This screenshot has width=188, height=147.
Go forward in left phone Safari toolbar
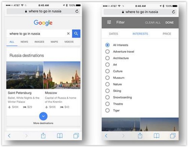(x=27, y=136)
